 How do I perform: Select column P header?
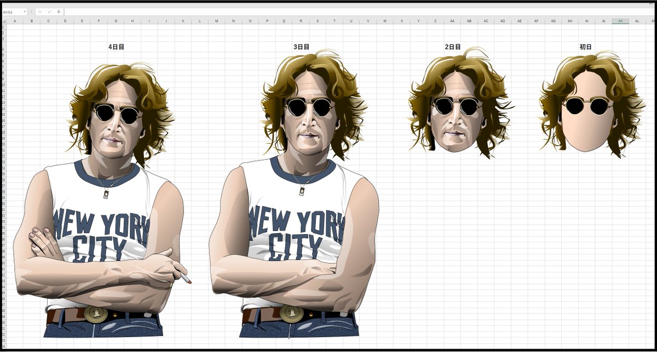click(x=267, y=21)
